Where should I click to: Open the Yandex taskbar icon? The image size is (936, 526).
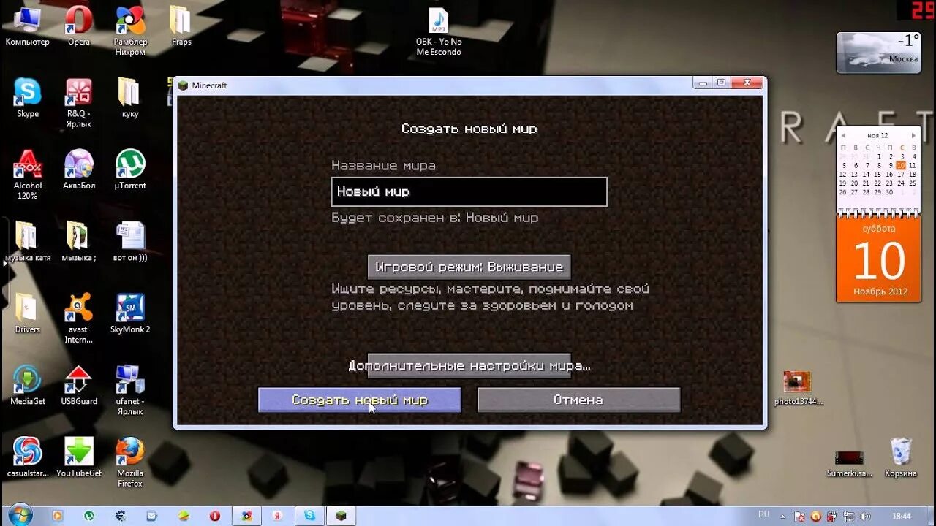(x=278, y=516)
